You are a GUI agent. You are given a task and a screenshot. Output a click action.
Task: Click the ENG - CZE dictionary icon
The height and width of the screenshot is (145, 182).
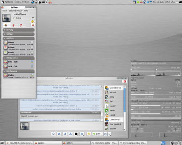[x=5, y=62]
